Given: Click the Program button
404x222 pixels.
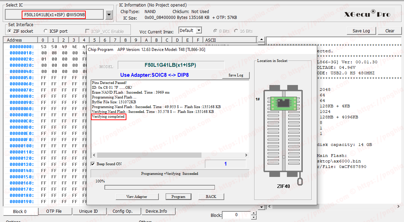Looking at the screenshot, I should [x=178, y=197].
